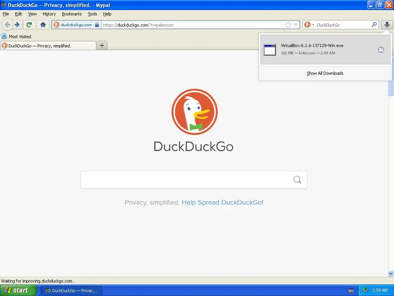394x296 pixels.
Task: Go back with the Back arrow button
Action: pos(8,25)
